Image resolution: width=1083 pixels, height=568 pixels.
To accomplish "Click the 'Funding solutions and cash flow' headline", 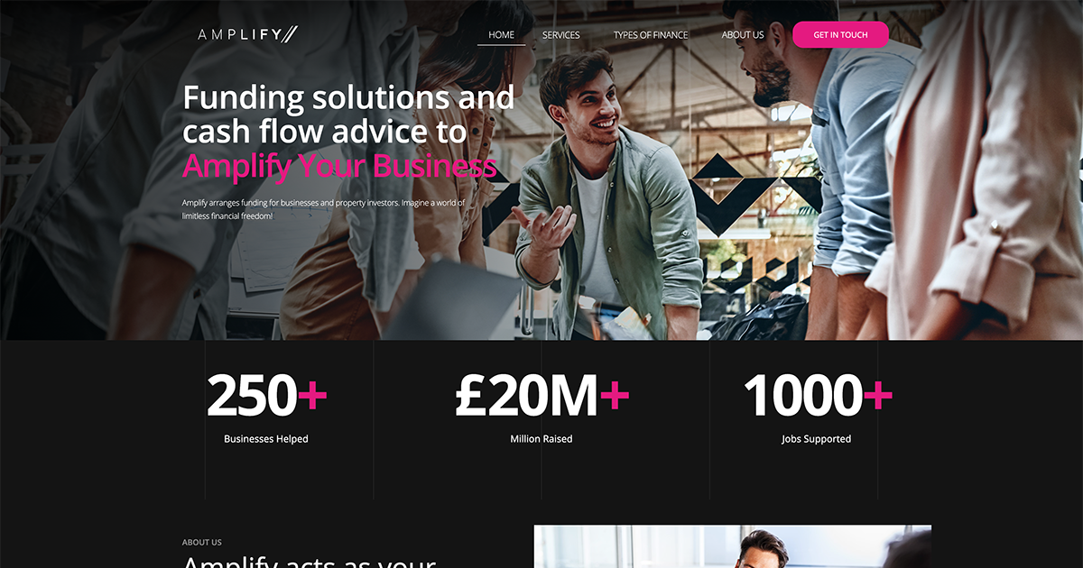I will tap(348, 114).
